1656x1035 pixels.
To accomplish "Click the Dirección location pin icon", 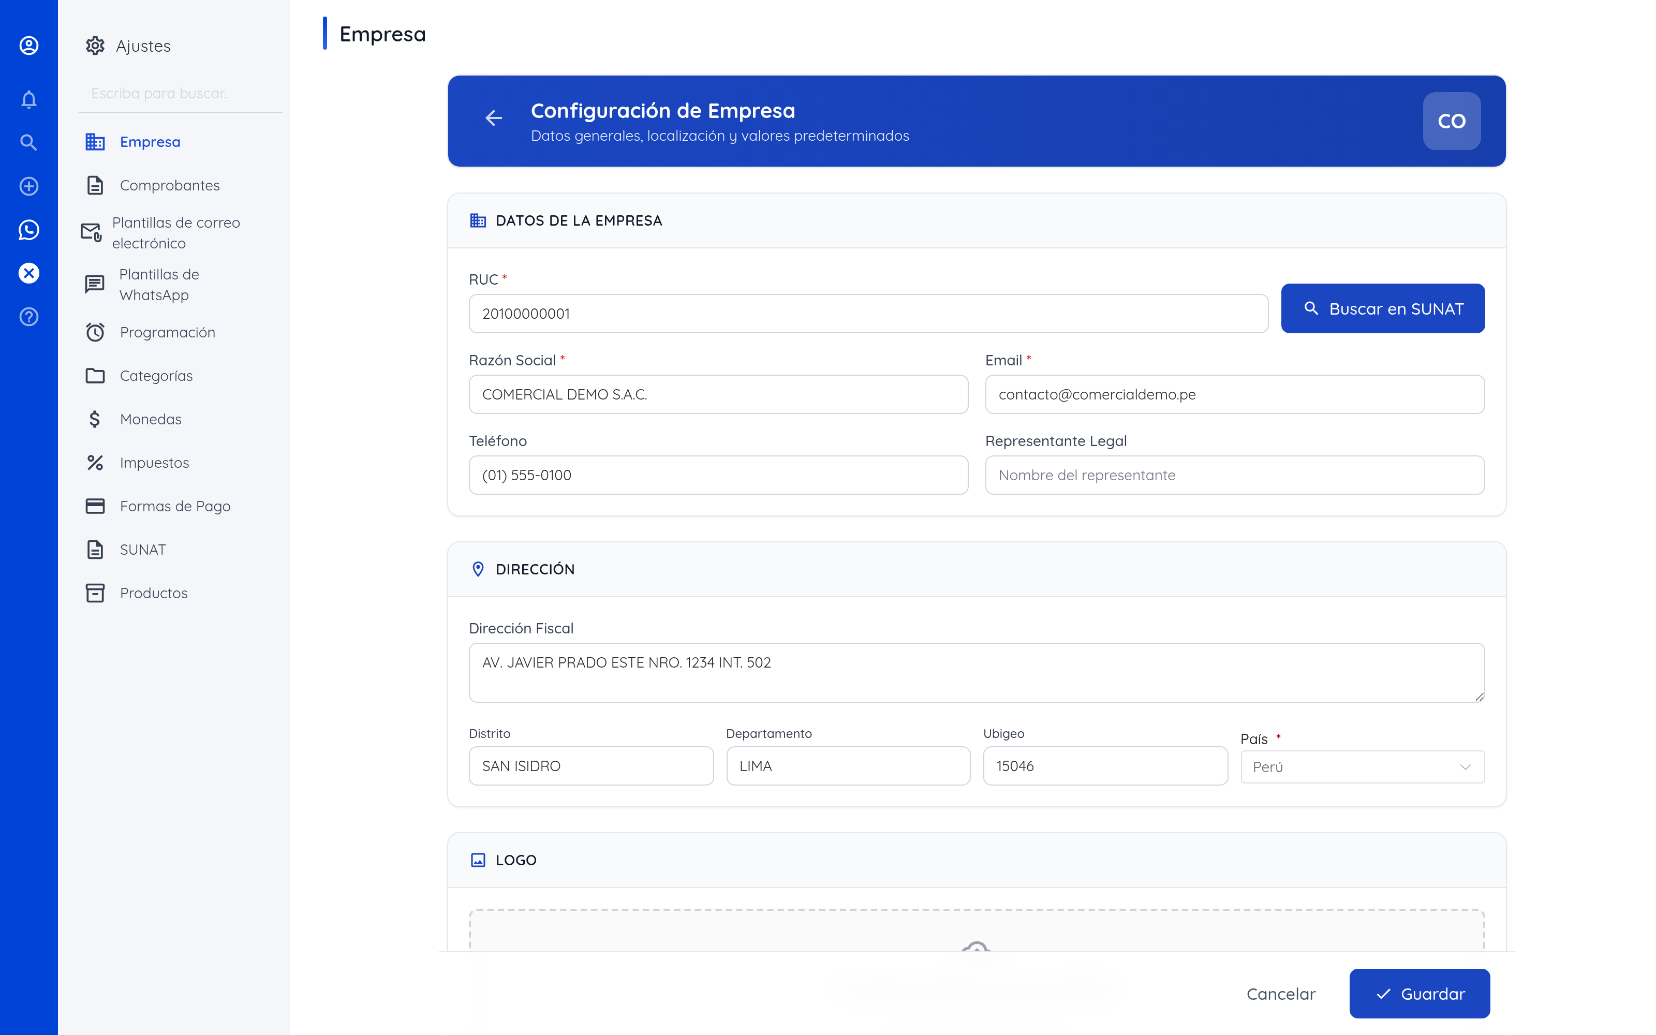I will [478, 570].
